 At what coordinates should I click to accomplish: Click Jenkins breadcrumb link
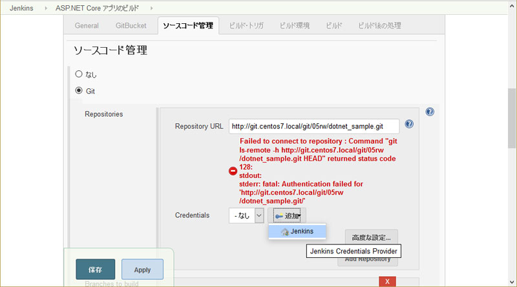[x=21, y=8]
